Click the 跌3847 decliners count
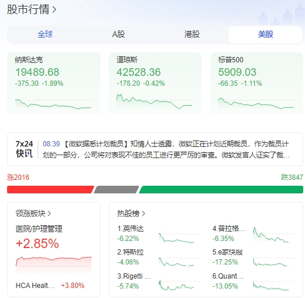Viewport: 305px width, 298px height. point(292,178)
